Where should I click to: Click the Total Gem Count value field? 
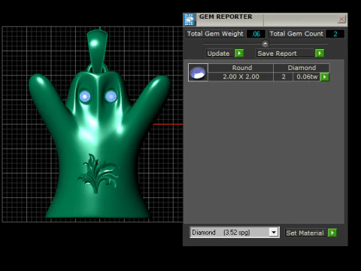(x=335, y=34)
